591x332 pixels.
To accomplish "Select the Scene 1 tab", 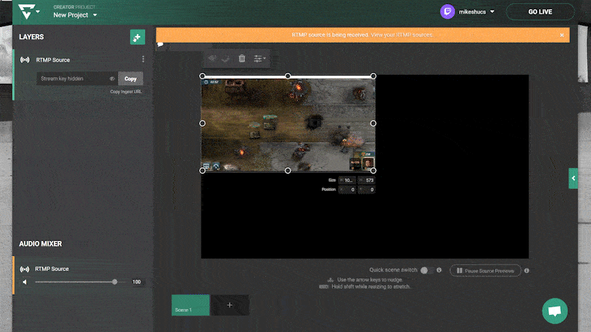I will 190,305.
